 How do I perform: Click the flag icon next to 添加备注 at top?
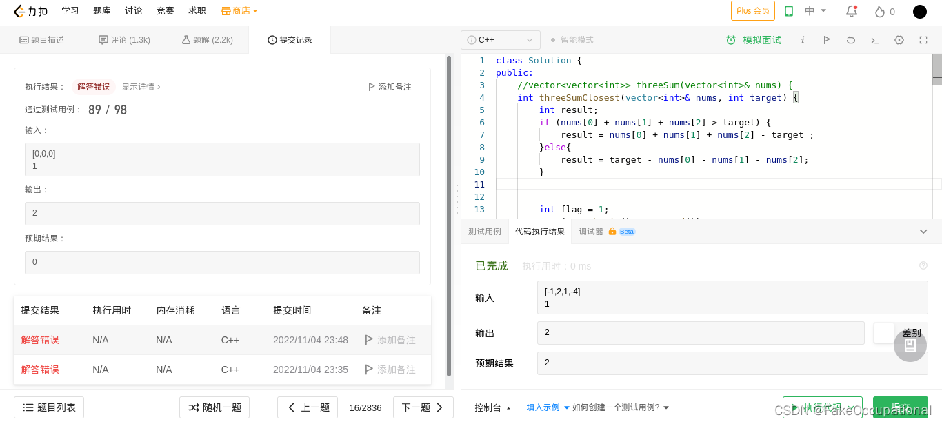pos(372,87)
